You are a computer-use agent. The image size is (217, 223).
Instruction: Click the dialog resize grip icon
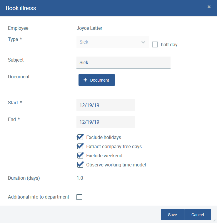(x=214, y=220)
